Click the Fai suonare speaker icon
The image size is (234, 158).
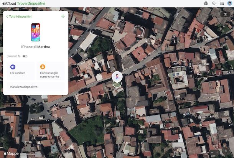[x=13, y=67]
